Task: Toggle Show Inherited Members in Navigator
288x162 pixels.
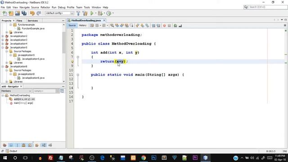Action: 5,145
